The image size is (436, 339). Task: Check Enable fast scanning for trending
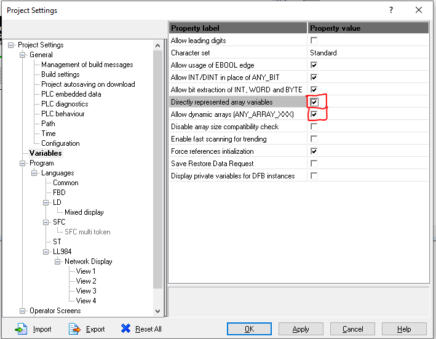(x=314, y=139)
